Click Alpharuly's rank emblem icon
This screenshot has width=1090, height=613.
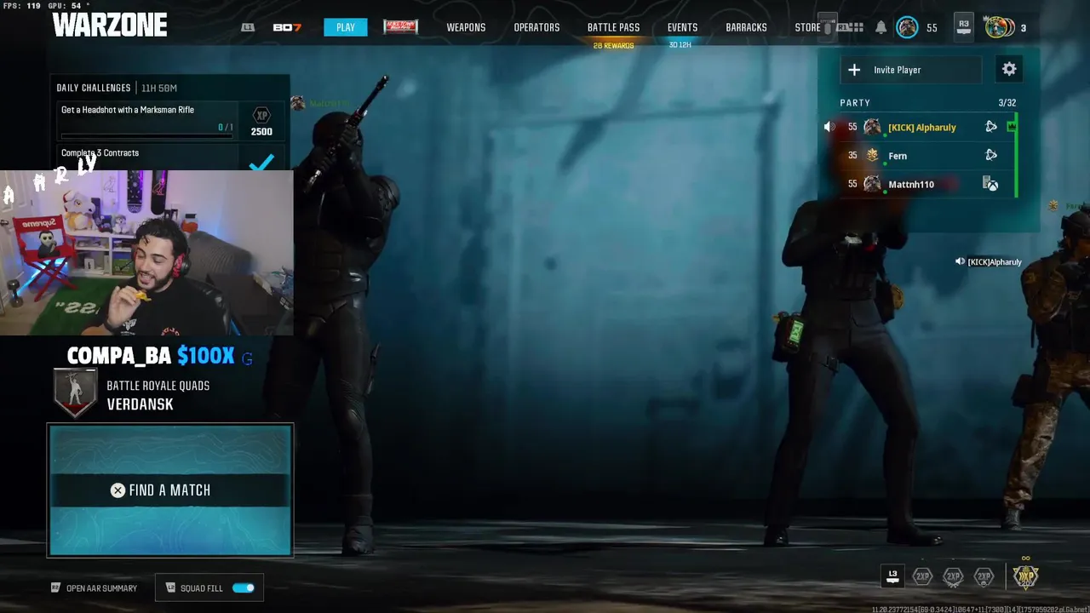tap(872, 127)
